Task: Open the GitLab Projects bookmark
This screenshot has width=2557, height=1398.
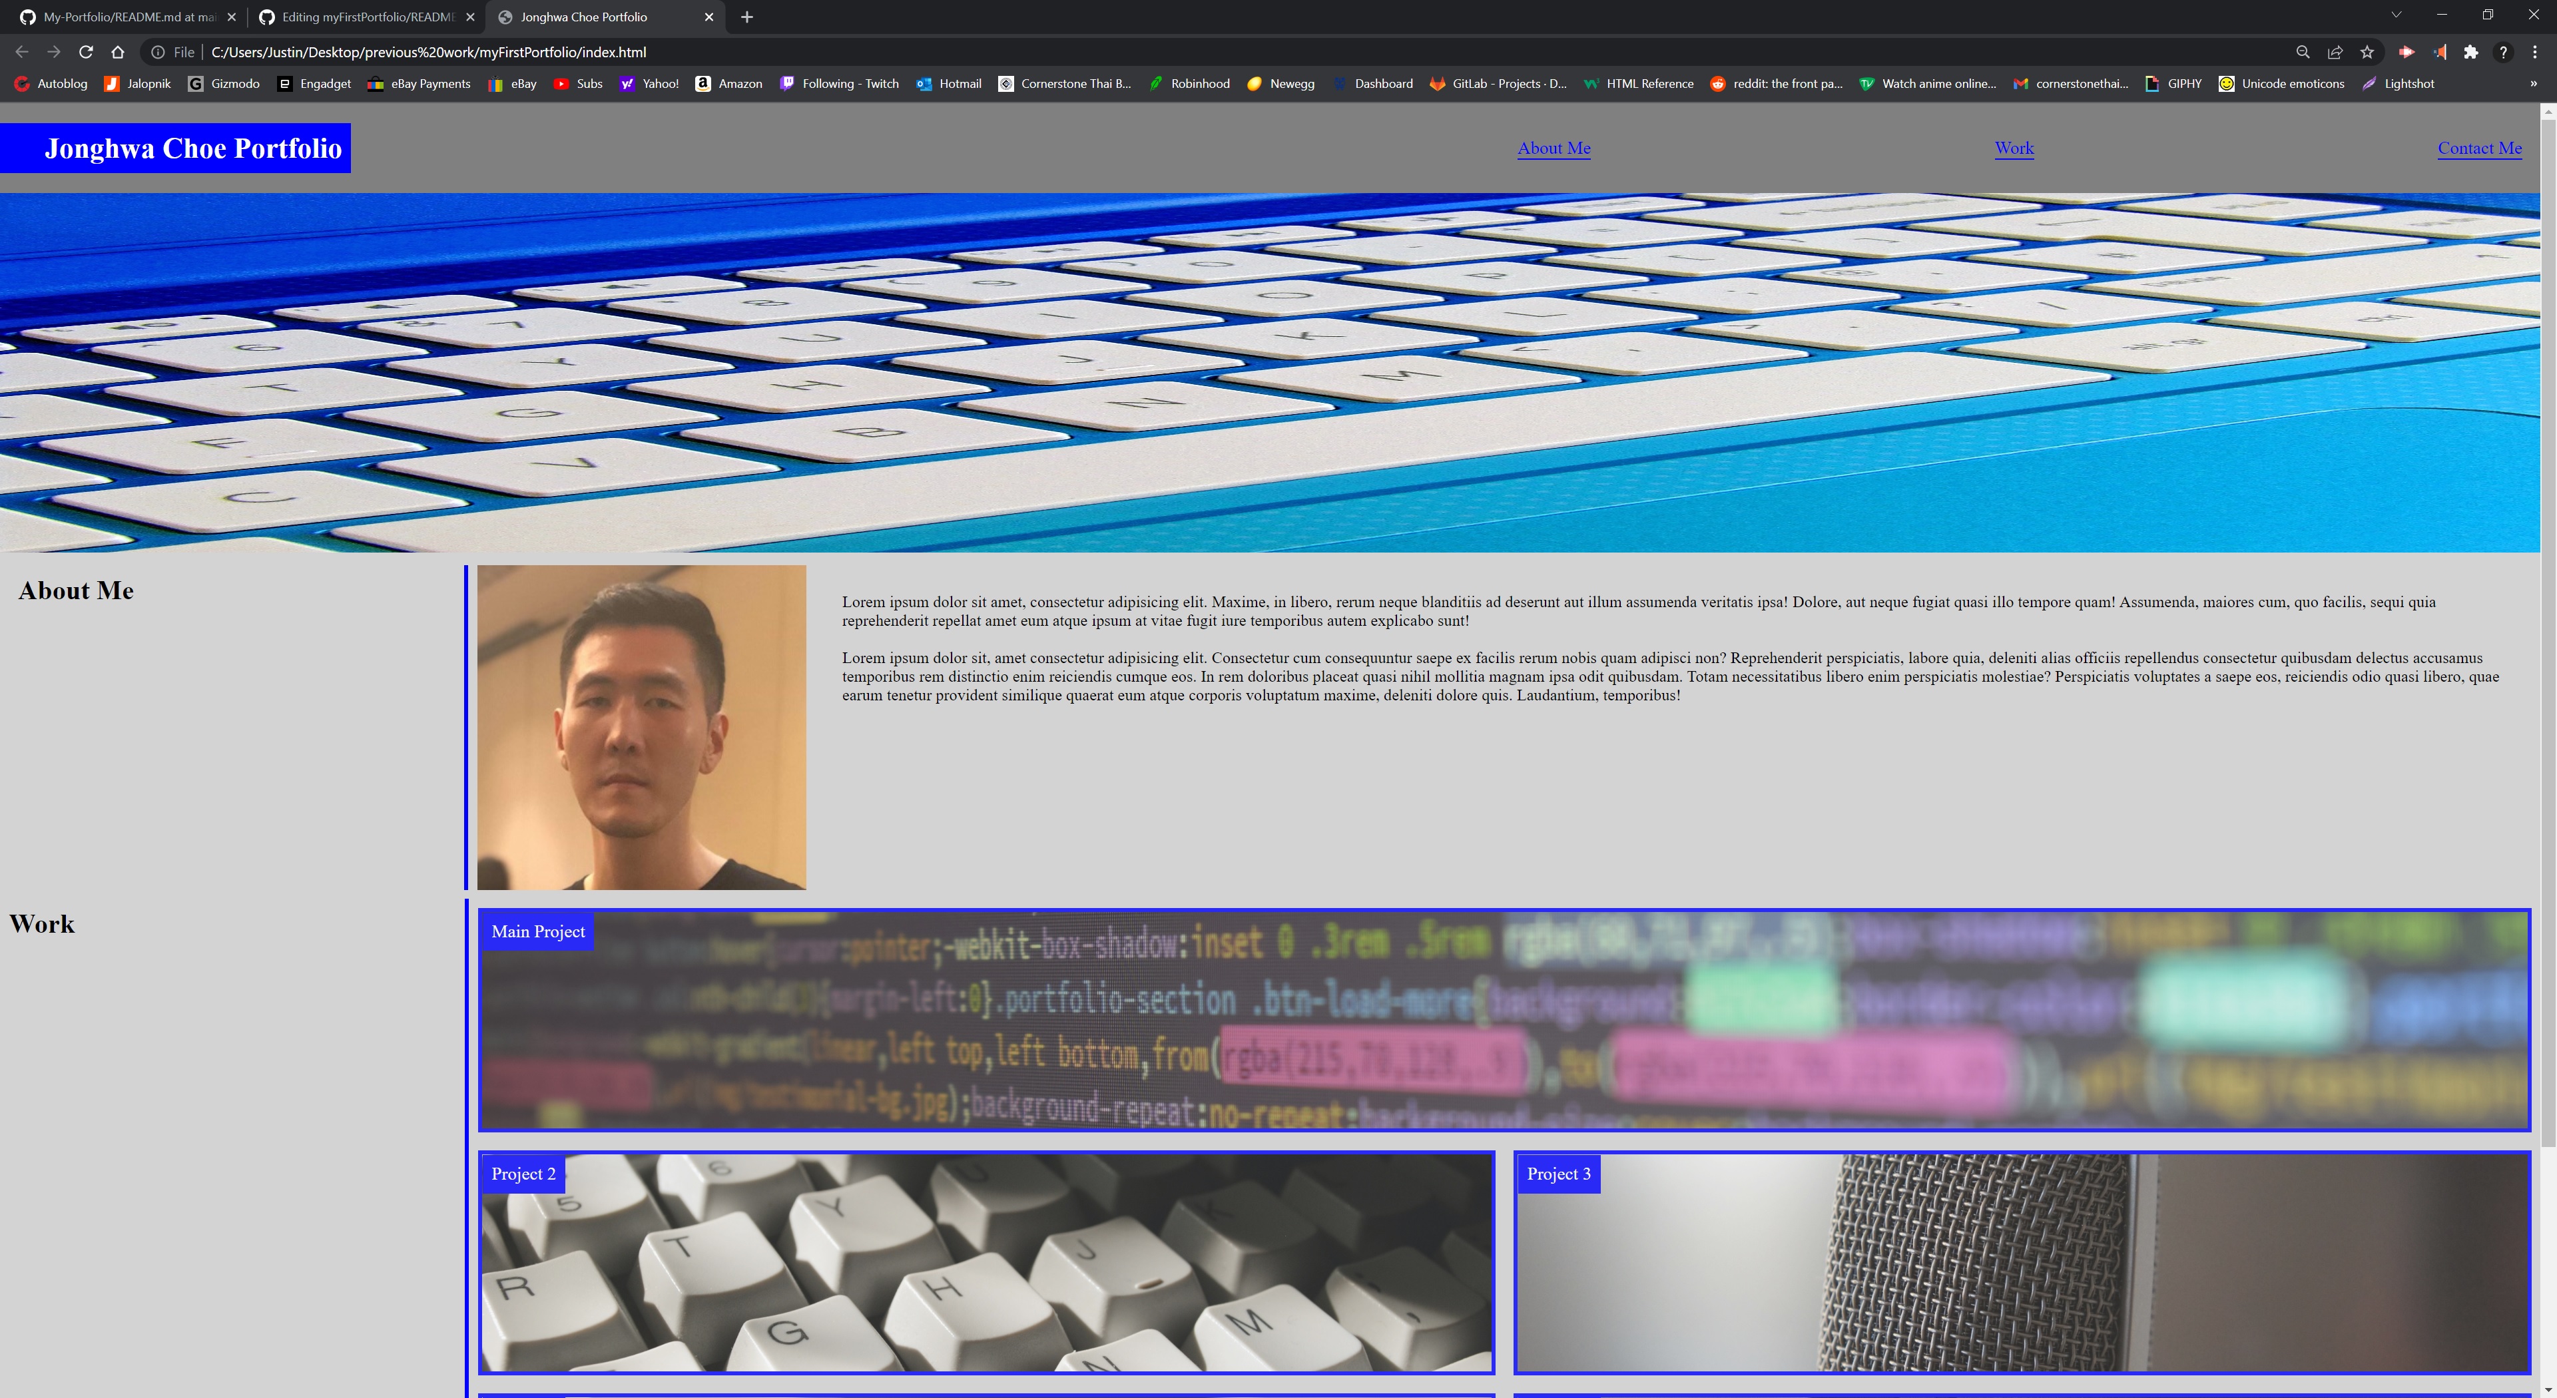Action: [x=1498, y=83]
